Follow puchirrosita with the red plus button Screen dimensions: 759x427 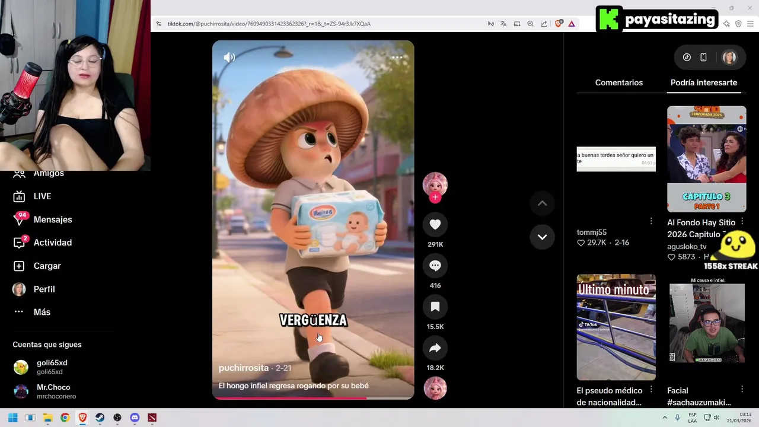pyautogui.click(x=435, y=197)
